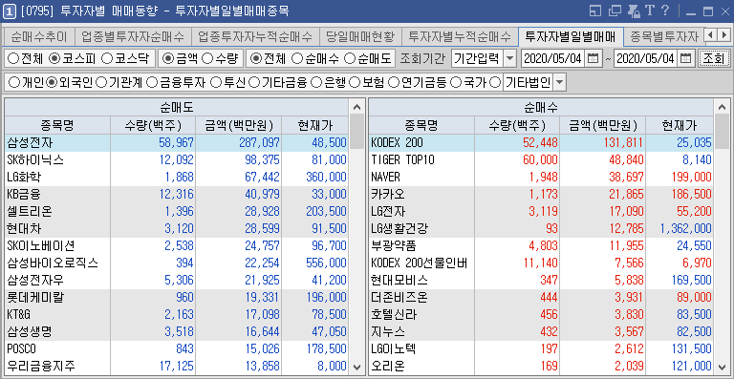Switch to the 업종투자자누적순매수 tab
The height and width of the screenshot is (379, 734).
click(x=255, y=36)
